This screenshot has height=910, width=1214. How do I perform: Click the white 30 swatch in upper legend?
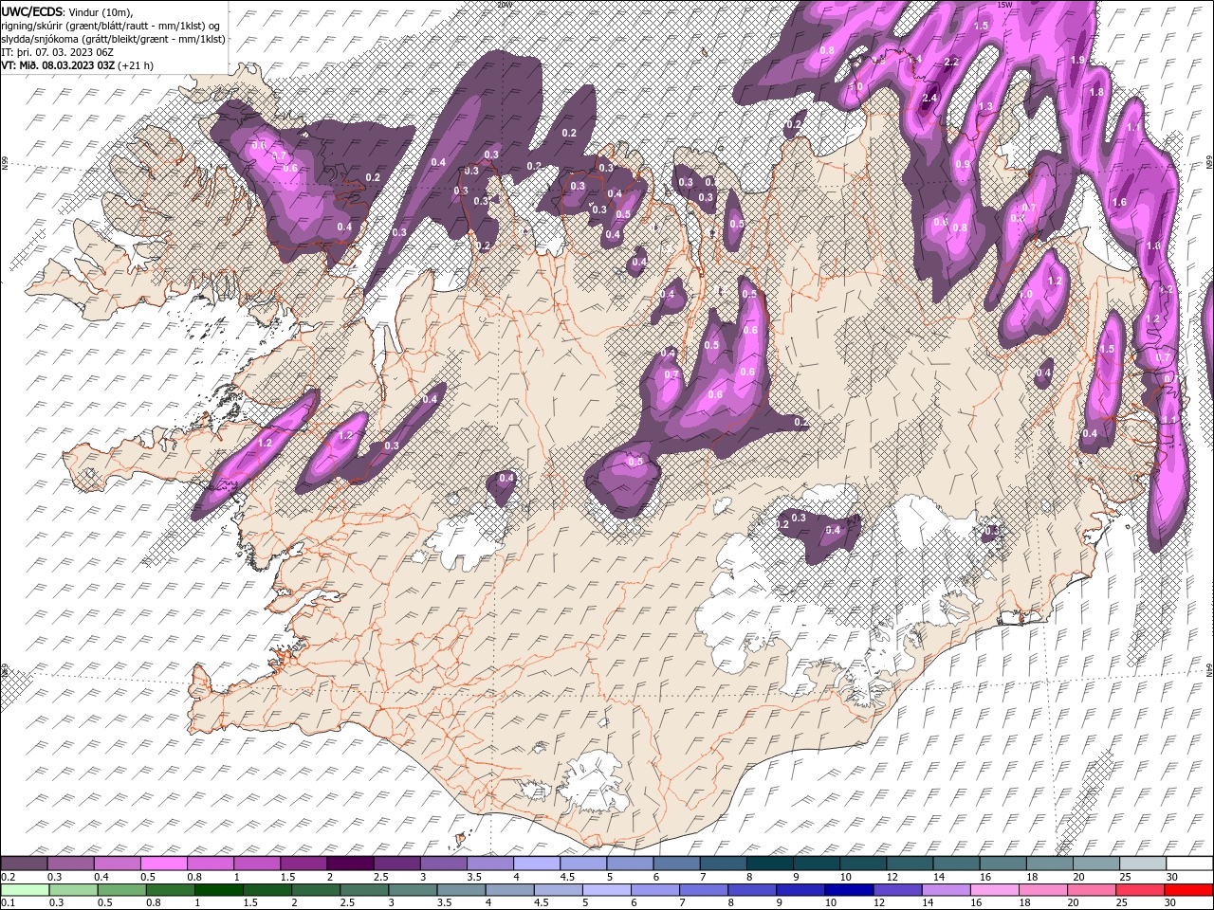[1189, 864]
